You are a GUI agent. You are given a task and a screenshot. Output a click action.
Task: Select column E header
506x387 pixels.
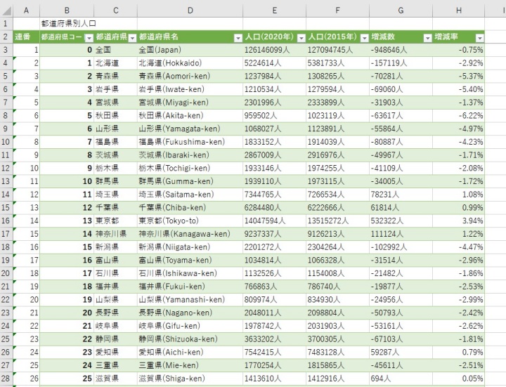pos(274,11)
